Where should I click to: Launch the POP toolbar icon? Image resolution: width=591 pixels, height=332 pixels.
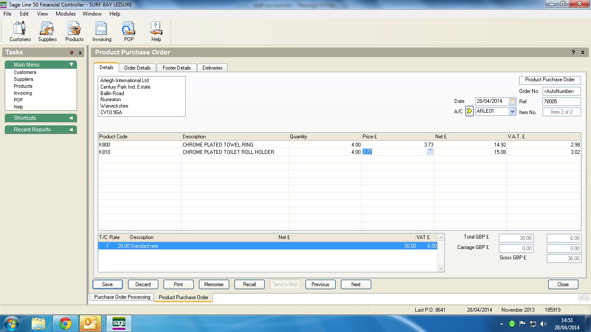coord(129,31)
